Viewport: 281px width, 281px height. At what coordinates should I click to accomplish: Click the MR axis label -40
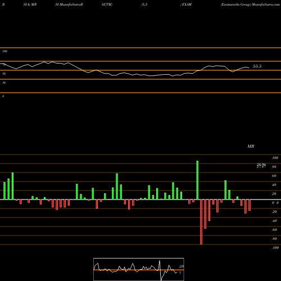click(x=274, y=221)
